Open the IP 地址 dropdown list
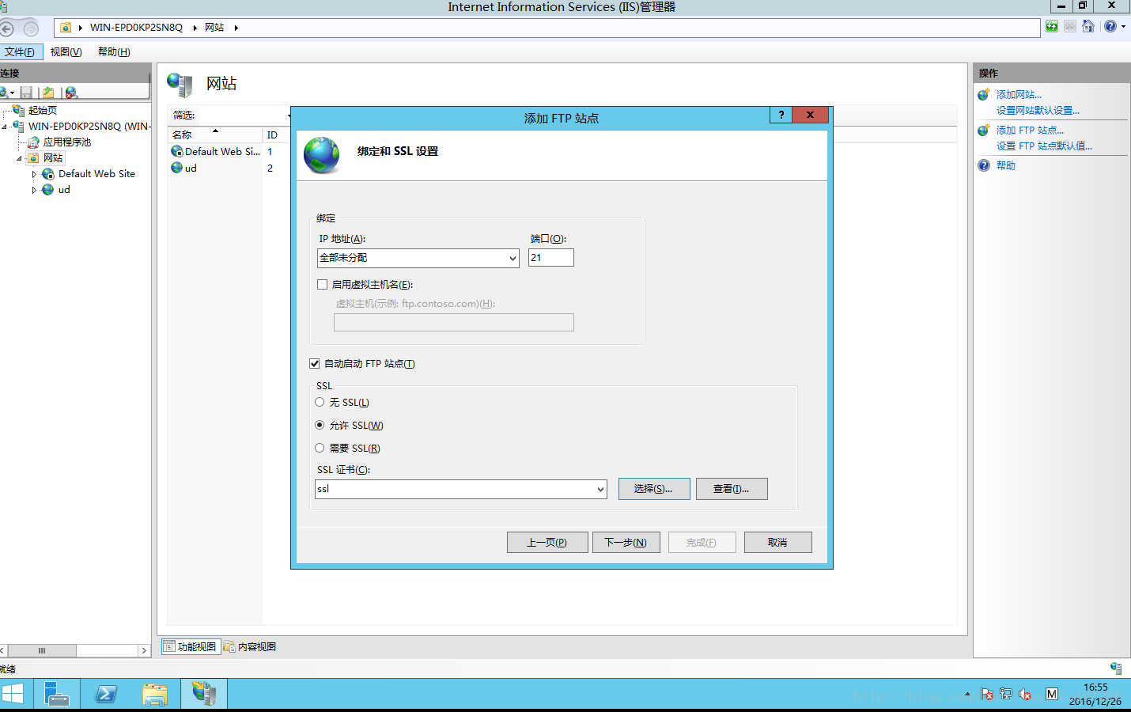This screenshot has height=712, width=1131. coord(513,258)
